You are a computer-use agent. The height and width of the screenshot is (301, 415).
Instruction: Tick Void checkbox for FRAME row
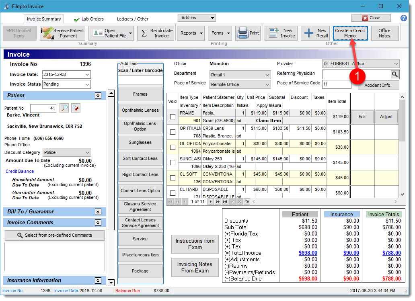[x=173, y=117]
